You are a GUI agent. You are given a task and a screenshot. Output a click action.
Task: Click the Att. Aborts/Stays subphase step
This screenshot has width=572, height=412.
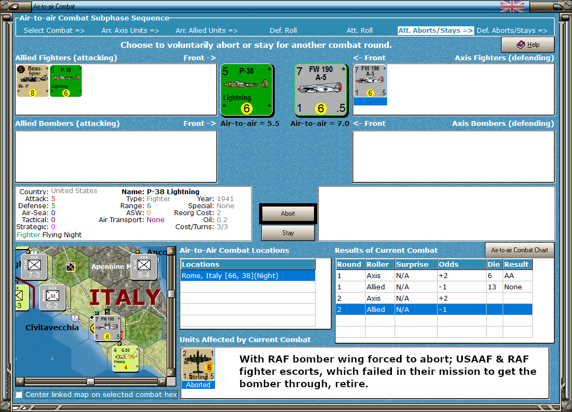pyautogui.click(x=435, y=31)
